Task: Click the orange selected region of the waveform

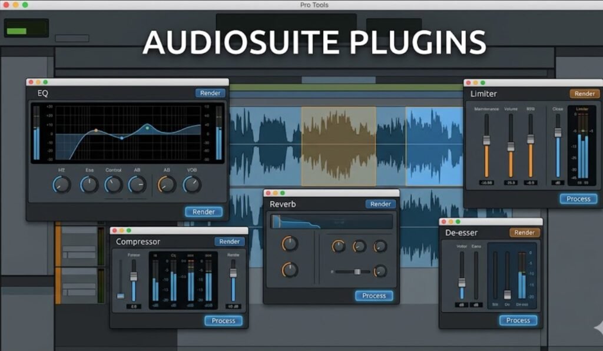Action: 339,146
